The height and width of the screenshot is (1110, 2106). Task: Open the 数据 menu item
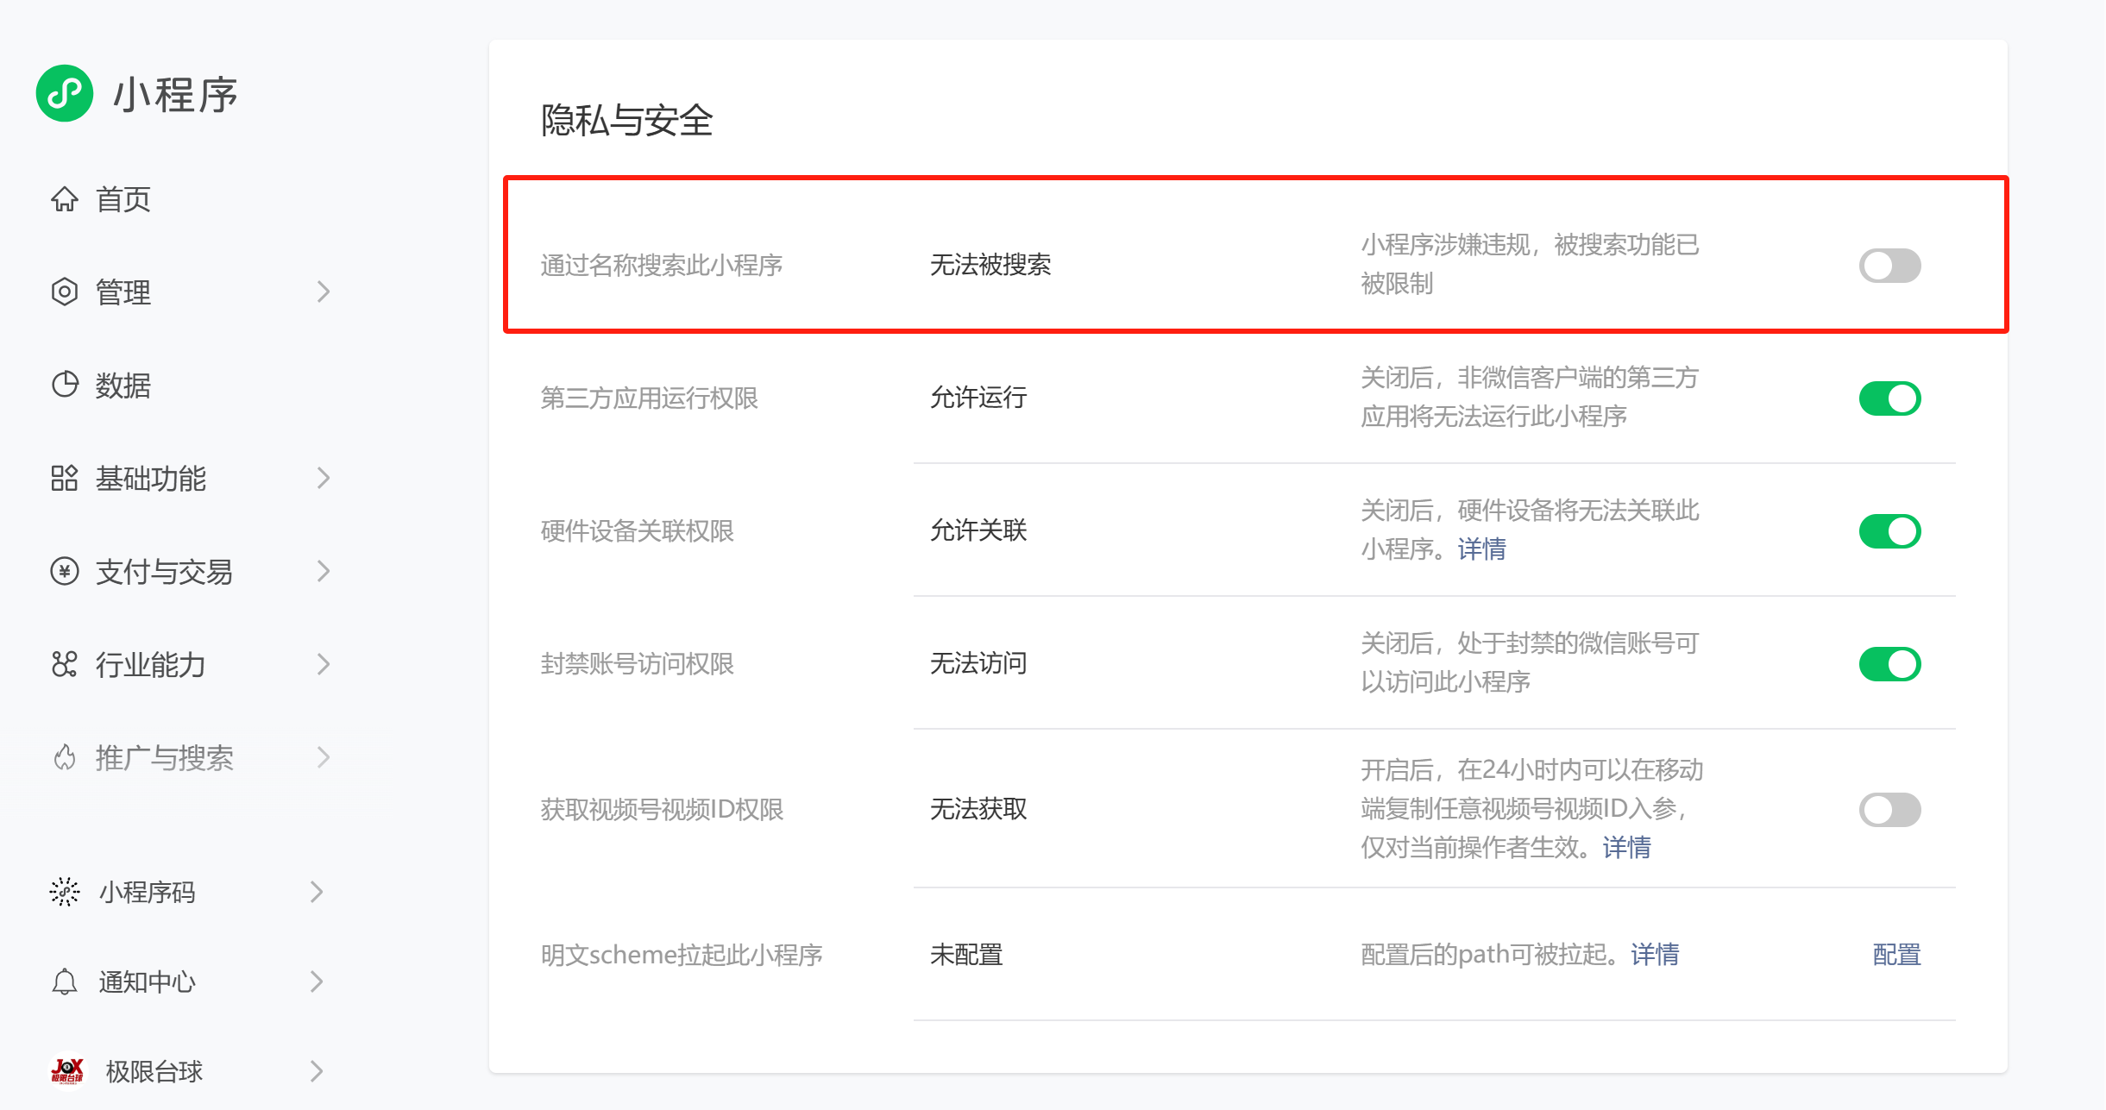coord(123,386)
